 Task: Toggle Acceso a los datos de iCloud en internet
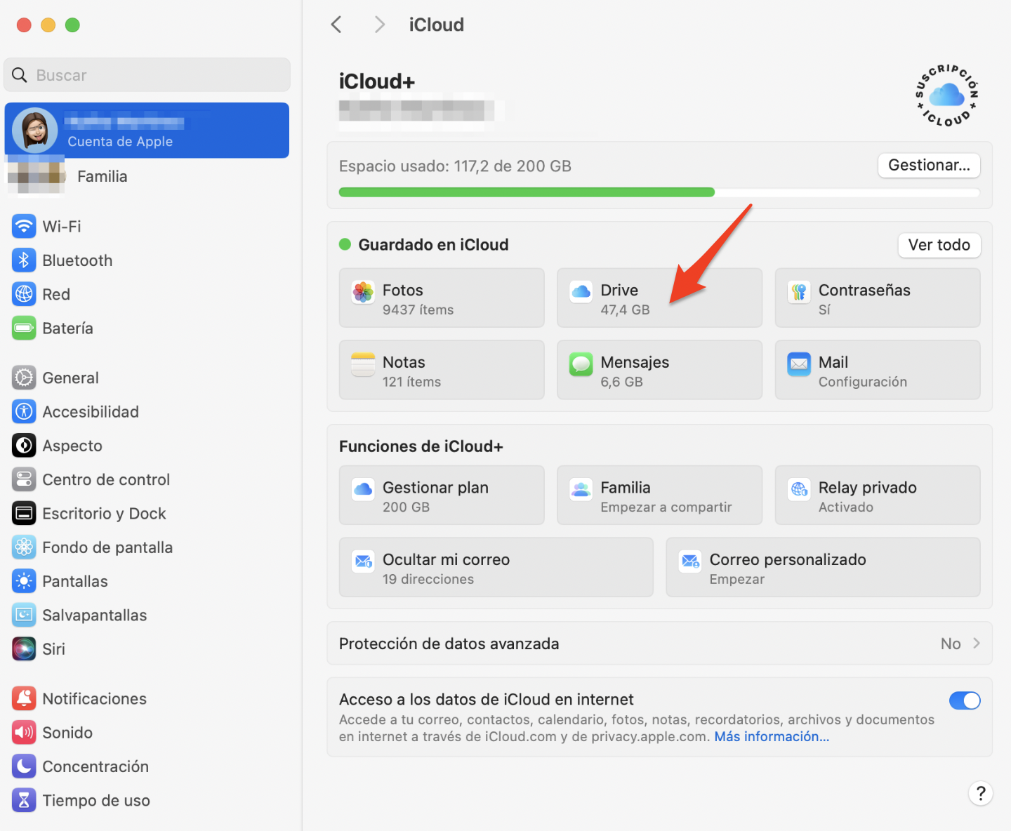pos(965,700)
